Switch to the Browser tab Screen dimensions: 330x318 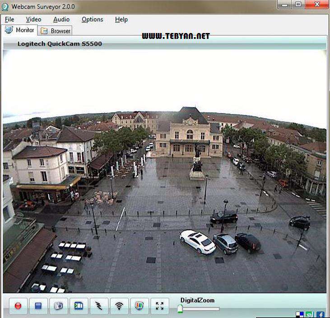coord(56,31)
